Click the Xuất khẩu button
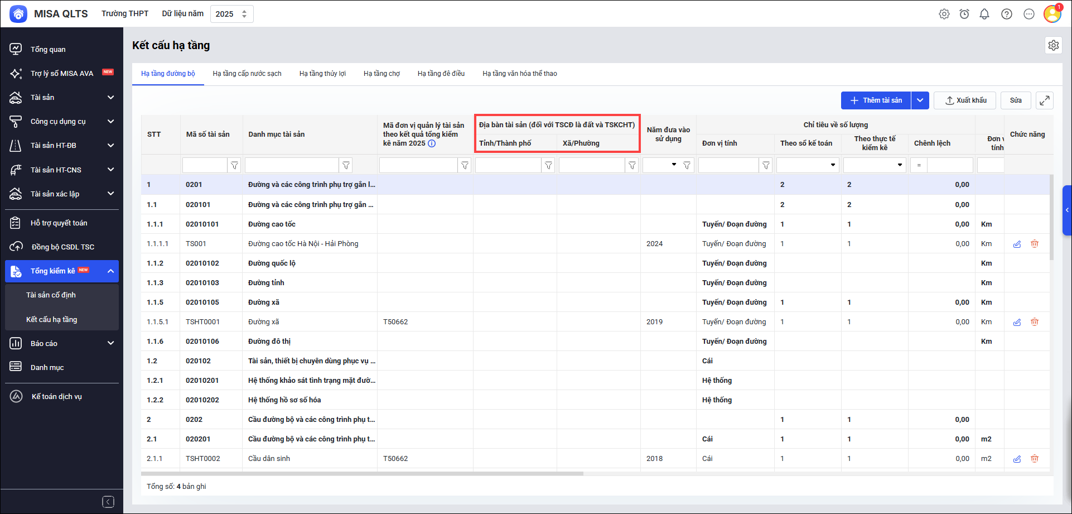This screenshot has width=1072, height=514. [x=965, y=100]
